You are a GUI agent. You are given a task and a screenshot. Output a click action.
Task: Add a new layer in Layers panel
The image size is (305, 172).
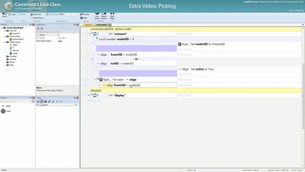point(38,101)
